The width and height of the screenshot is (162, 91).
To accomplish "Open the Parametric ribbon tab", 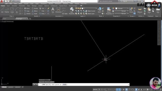I will (22, 6).
